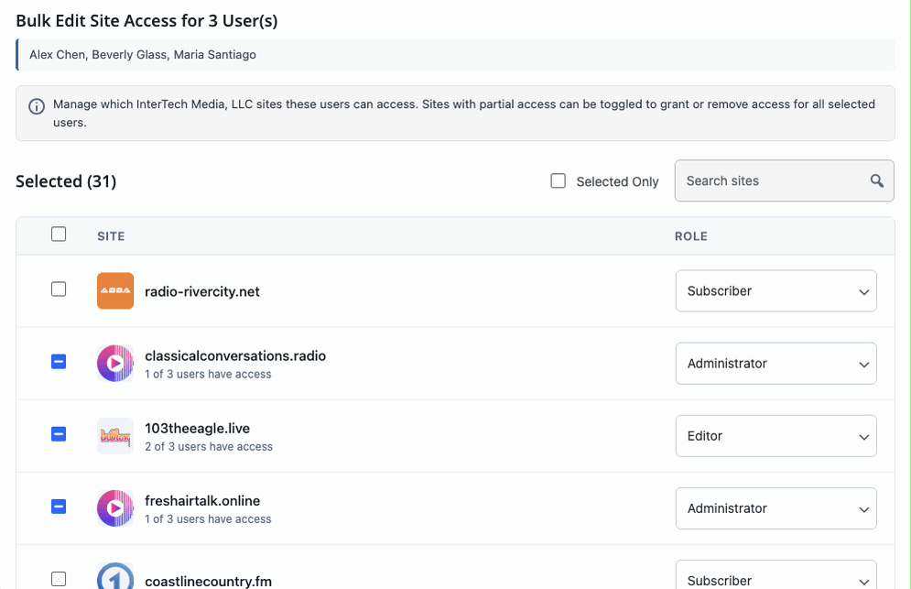Click the SITE column header
This screenshot has height=589, width=911.
[111, 236]
